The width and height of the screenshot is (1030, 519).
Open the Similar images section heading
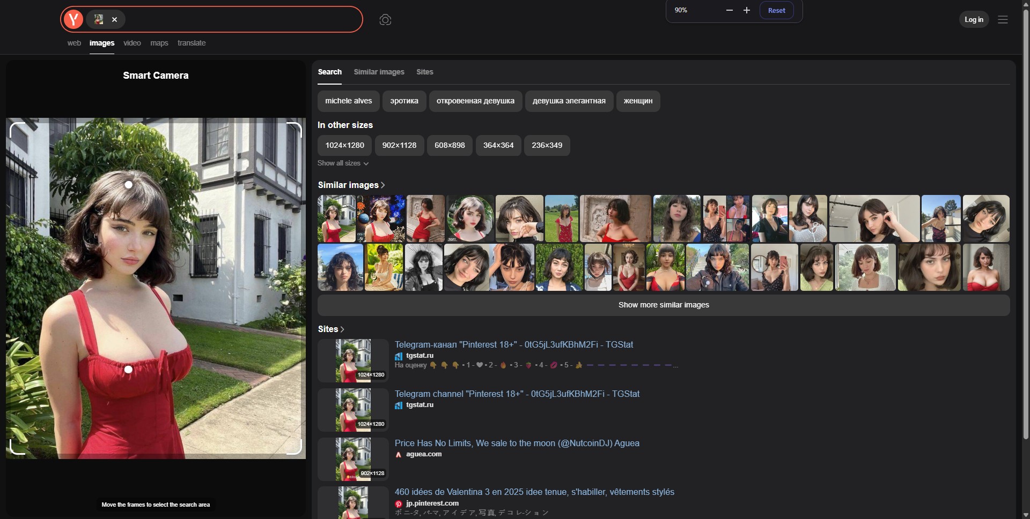point(351,185)
